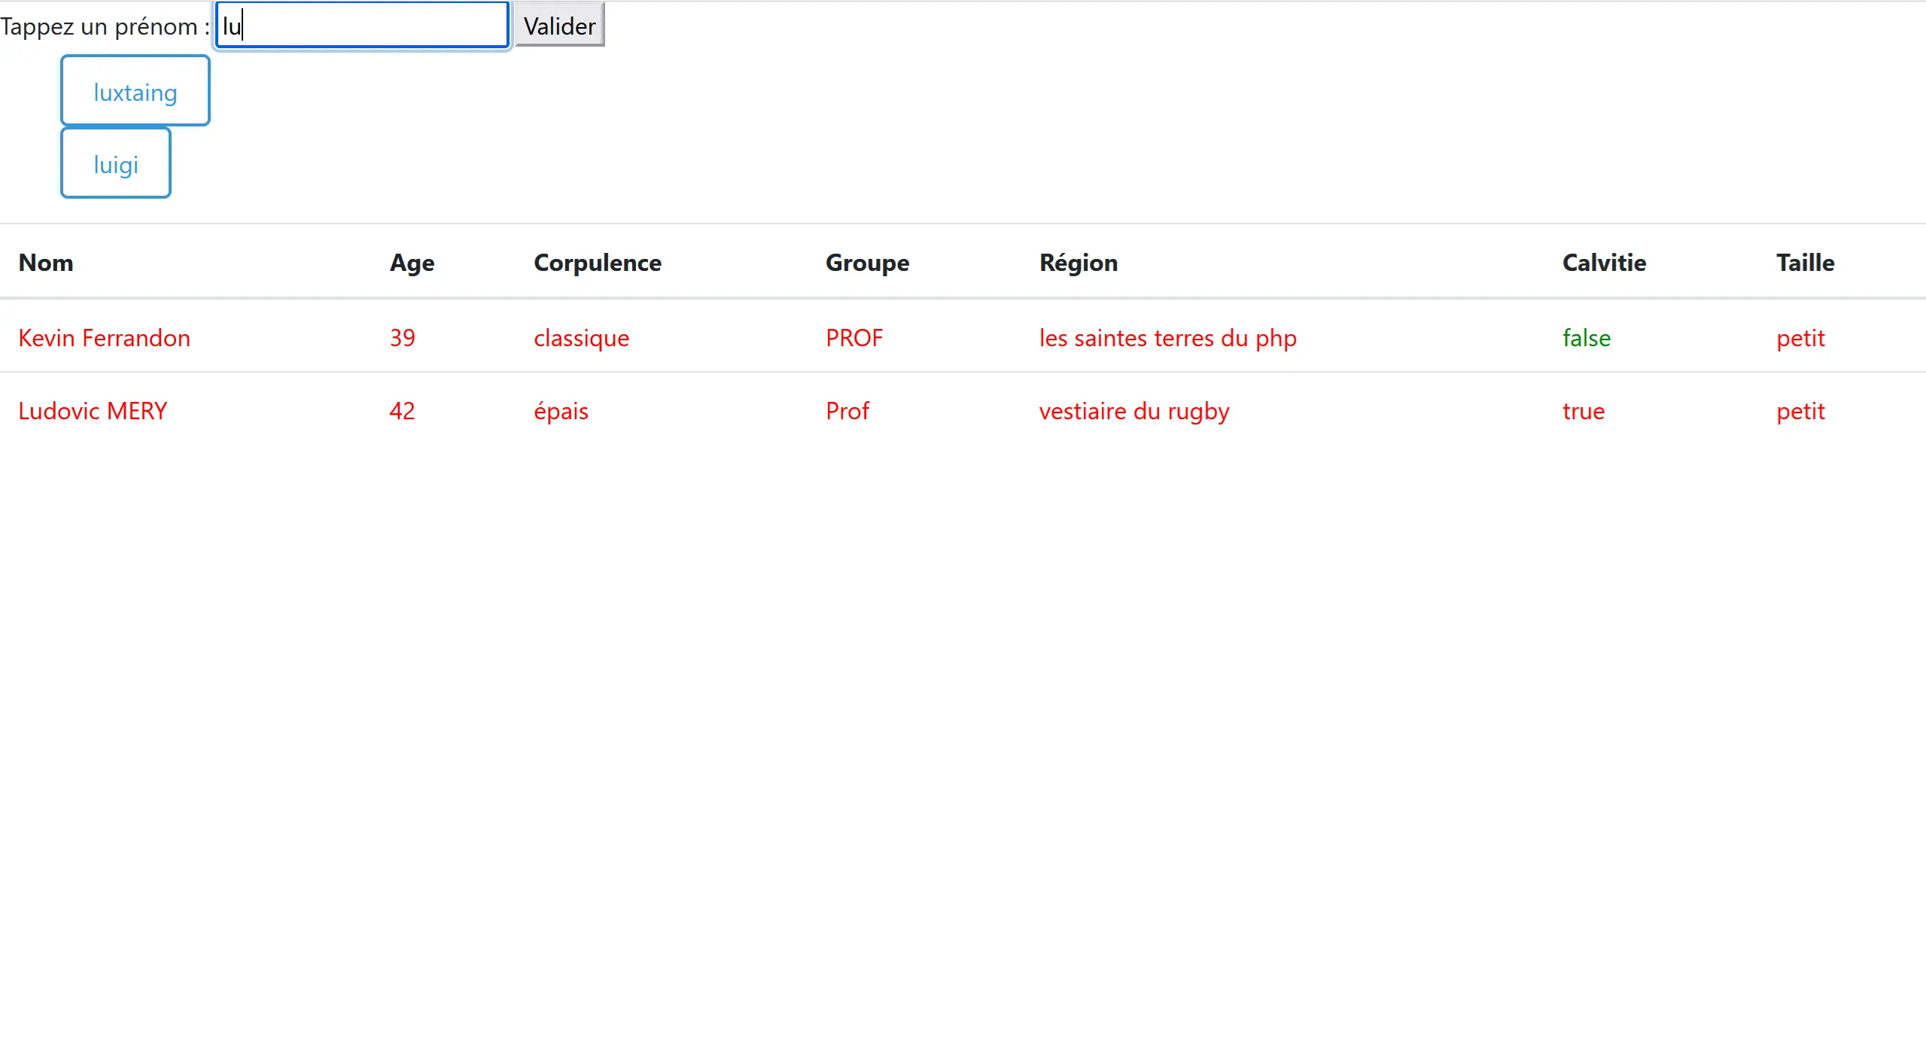Image resolution: width=1926 pixels, height=1056 pixels.
Task: Click the Ludovic MERY name cell
Action: pos(93,411)
